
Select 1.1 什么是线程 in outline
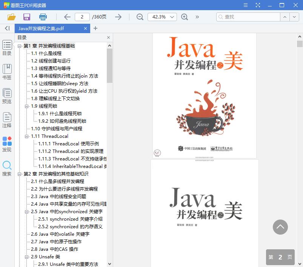[46, 53]
